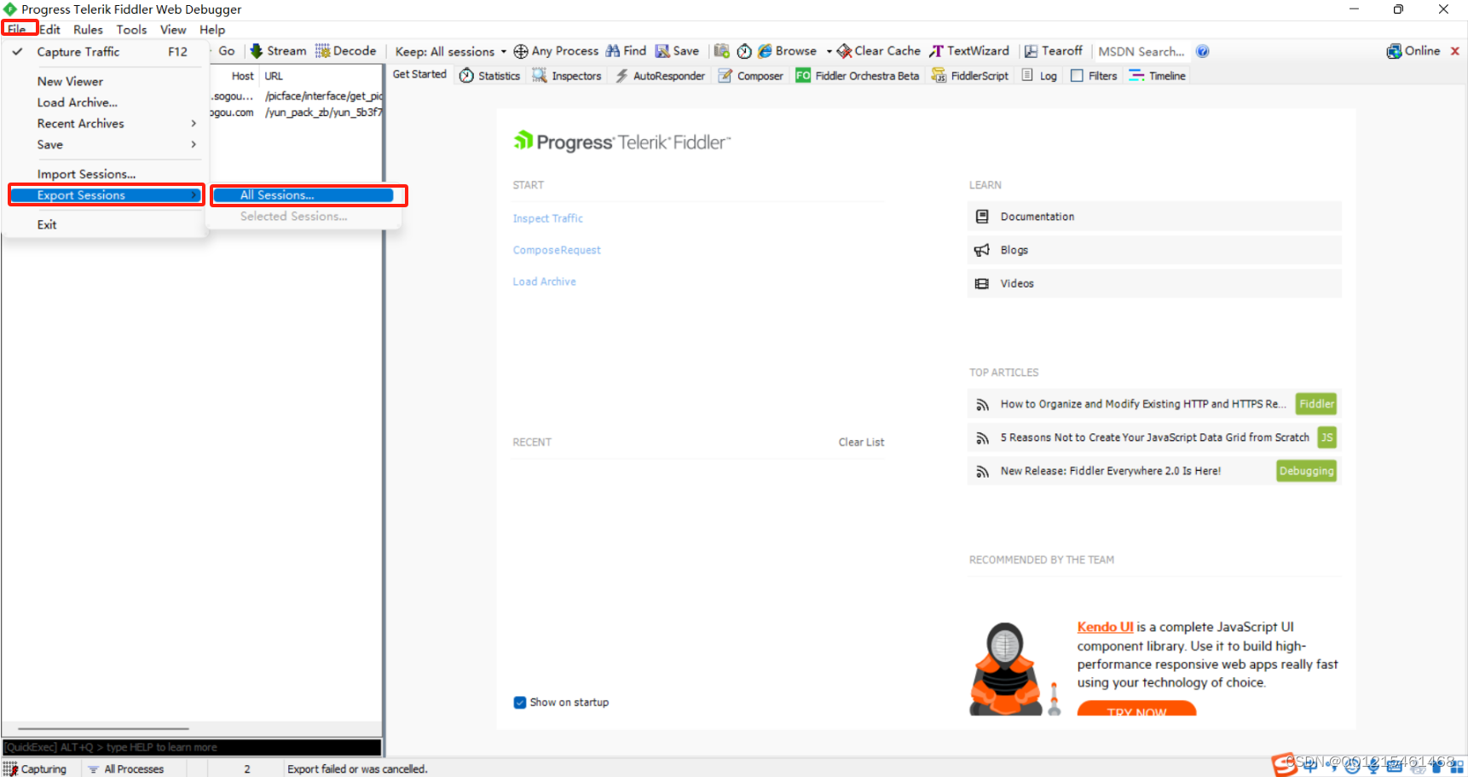The width and height of the screenshot is (1468, 777).
Task: Click the Save toolbar icon
Action: click(662, 51)
